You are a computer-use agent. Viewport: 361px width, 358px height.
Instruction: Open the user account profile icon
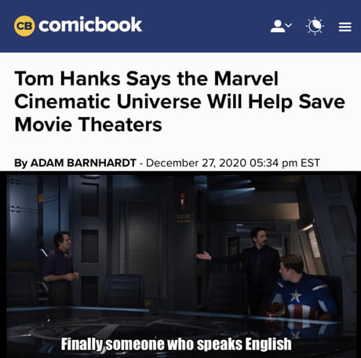click(278, 26)
